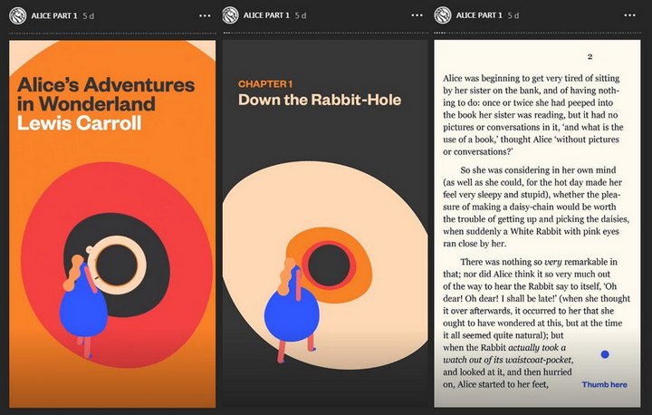This screenshot has height=415, width=652.
Task: Click the third story's progress bar
Action: pyautogui.click(x=537, y=34)
